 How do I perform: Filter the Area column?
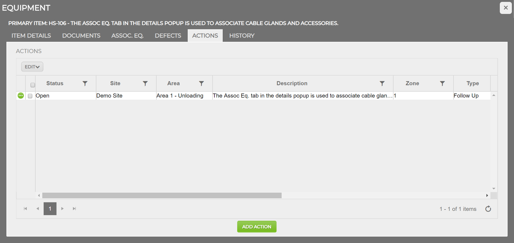click(x=201, y=84)
